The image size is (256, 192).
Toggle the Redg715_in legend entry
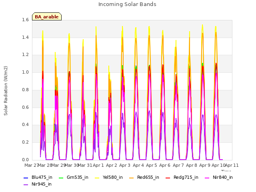(x=182, y=177)
